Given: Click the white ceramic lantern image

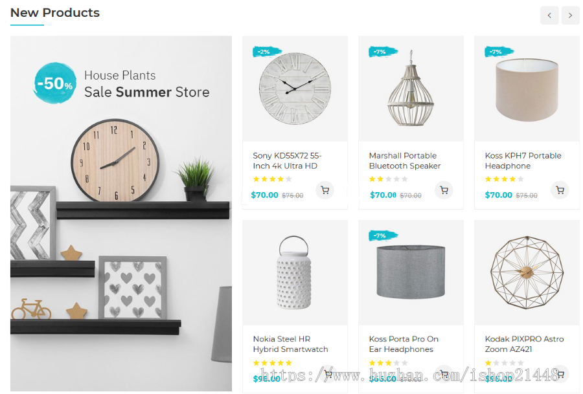Looking at the screenshot, I should [295, 272].
